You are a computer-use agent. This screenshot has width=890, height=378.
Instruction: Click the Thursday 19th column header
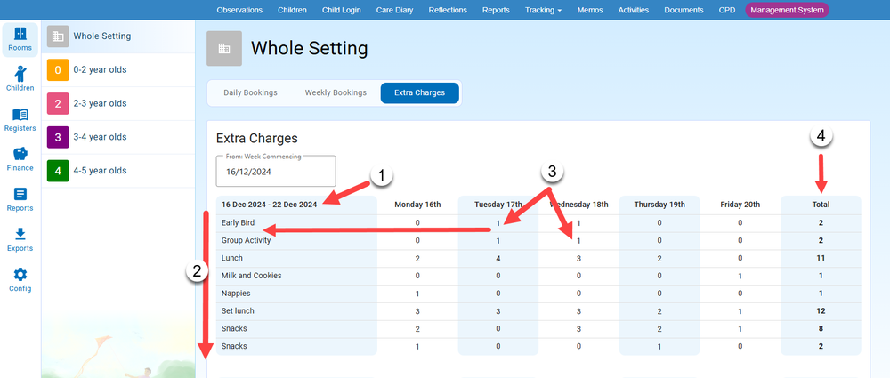click(x=659, y=205)
